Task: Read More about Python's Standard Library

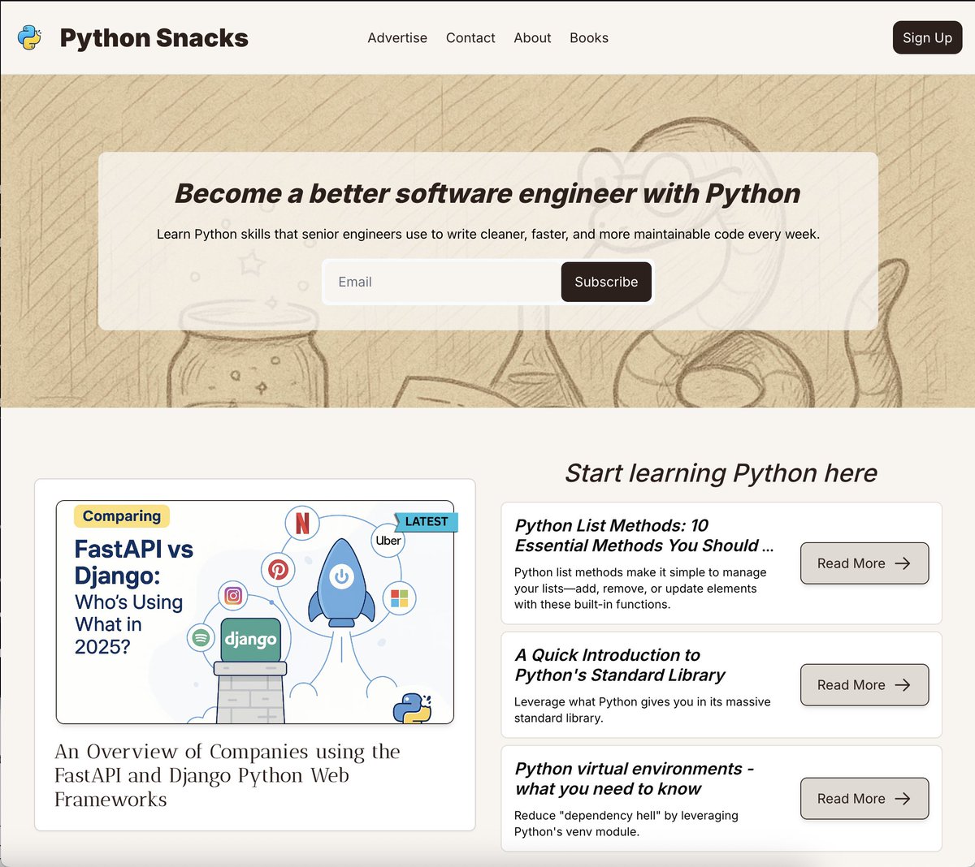Action: pos(864,685)
